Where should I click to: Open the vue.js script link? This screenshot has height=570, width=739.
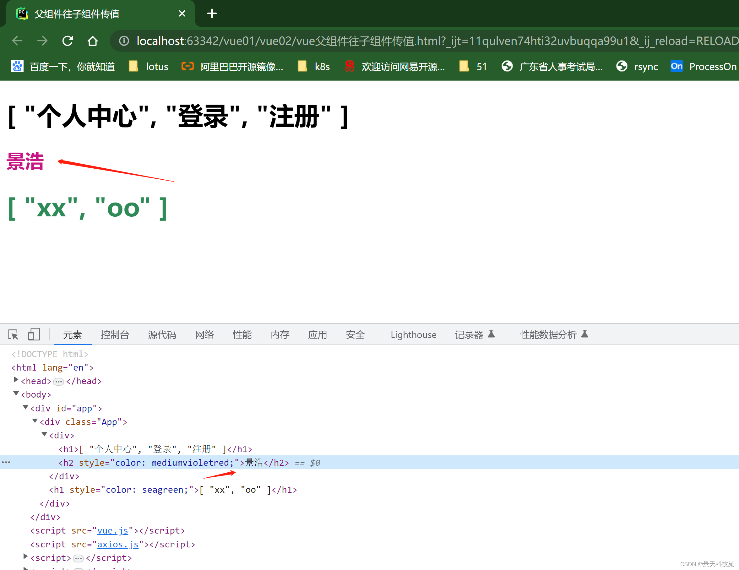113,530
